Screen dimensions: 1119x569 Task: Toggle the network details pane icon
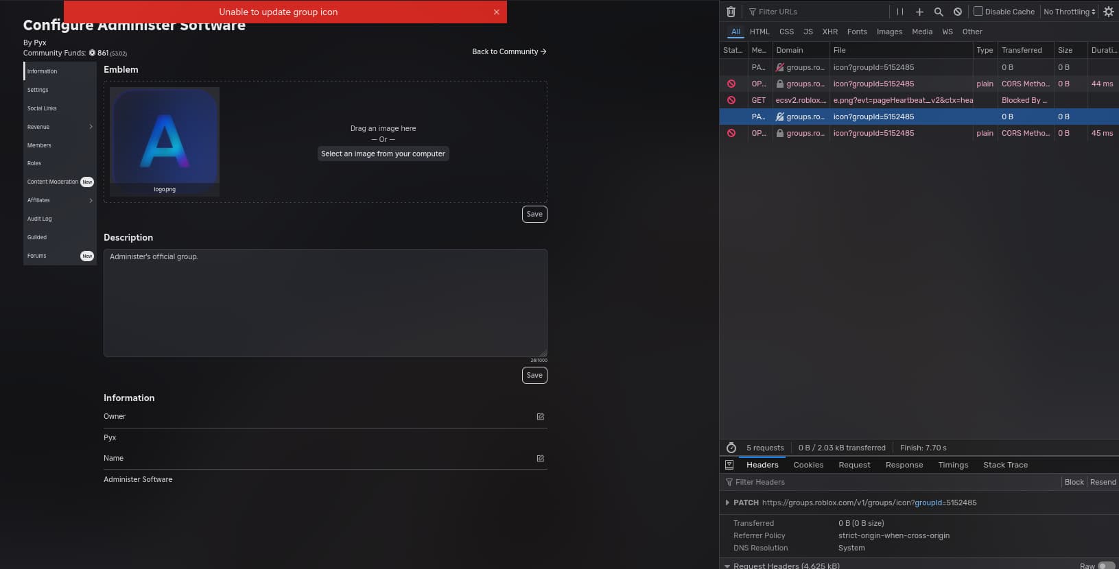tap(729, 465)
